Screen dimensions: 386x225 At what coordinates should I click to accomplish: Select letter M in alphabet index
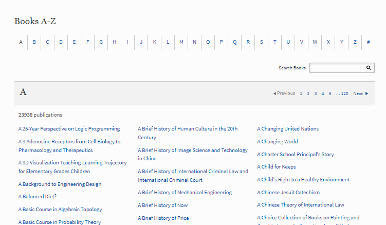coord(181,42)
